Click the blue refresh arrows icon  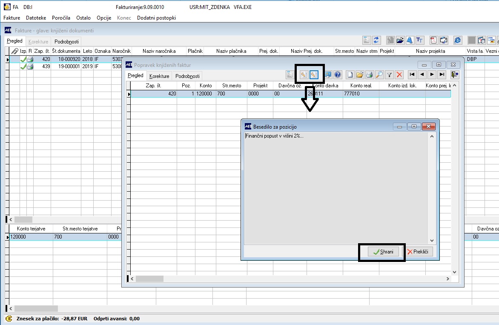tap(376, 40)
